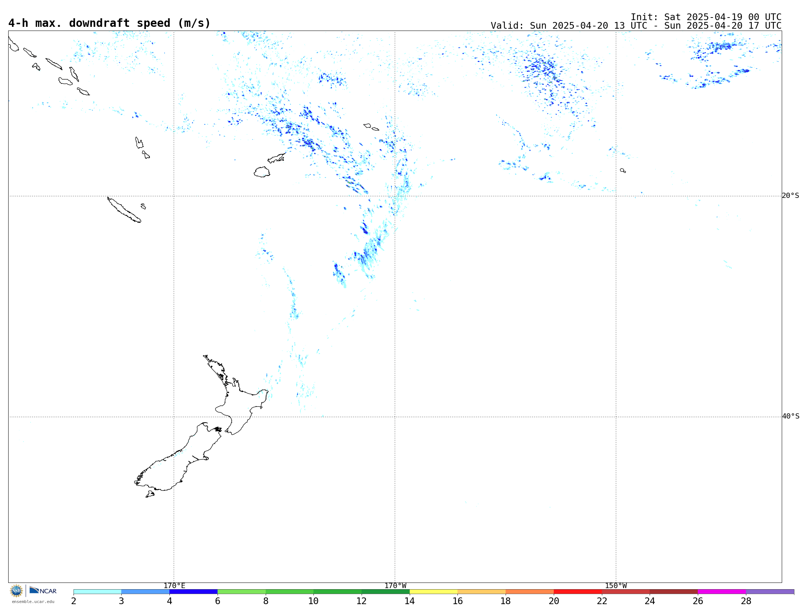Select the 3–4 m/s light blue swatch

point(146,592)
